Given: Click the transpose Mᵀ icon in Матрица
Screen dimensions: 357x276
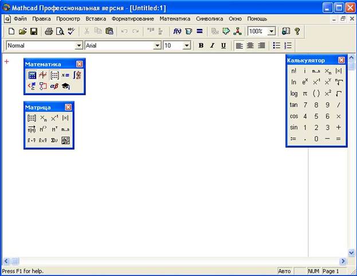Looking at the screenshot, I should [54, 129].
